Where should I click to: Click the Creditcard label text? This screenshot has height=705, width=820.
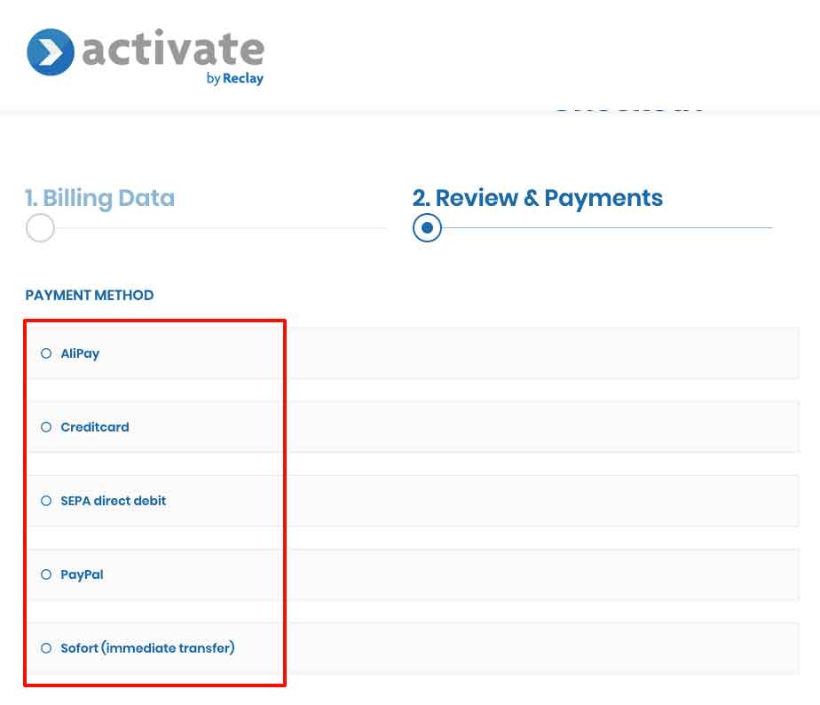95,427
